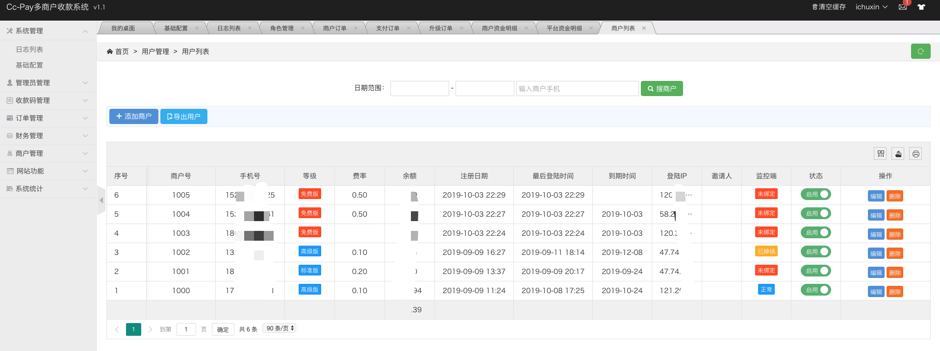Viewport: 940px width, 351px height.
Task: Open the column filter grid icon
Action: (881, 154)
